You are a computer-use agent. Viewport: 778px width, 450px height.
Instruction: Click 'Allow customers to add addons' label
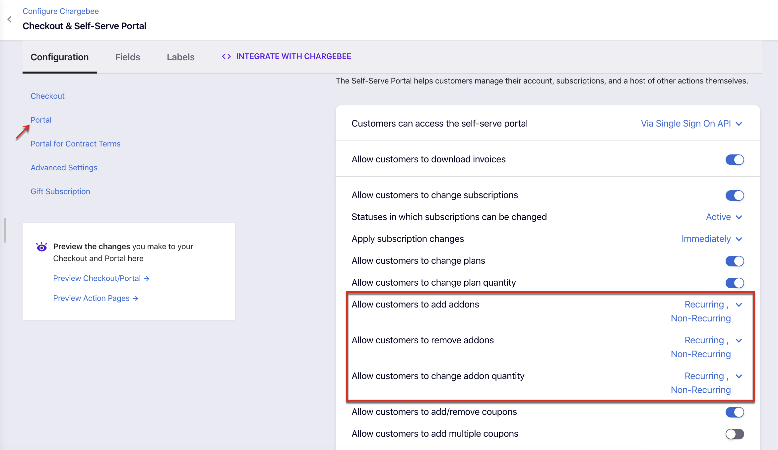(415, 305)
